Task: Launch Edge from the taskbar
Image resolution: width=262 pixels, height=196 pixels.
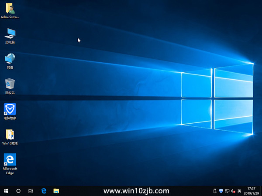Action: [x=44, y=191]
